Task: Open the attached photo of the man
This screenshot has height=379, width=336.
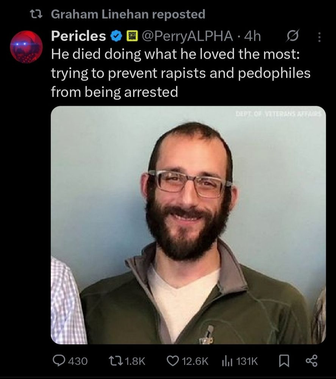Action: (x=188, y=225)
